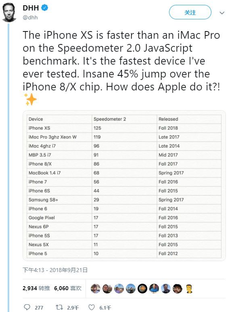Image resolution: width=232 pixels, height=312 pixels.
Task: Follow DHH with the 关注 button
Action: (x=190, y=13)
